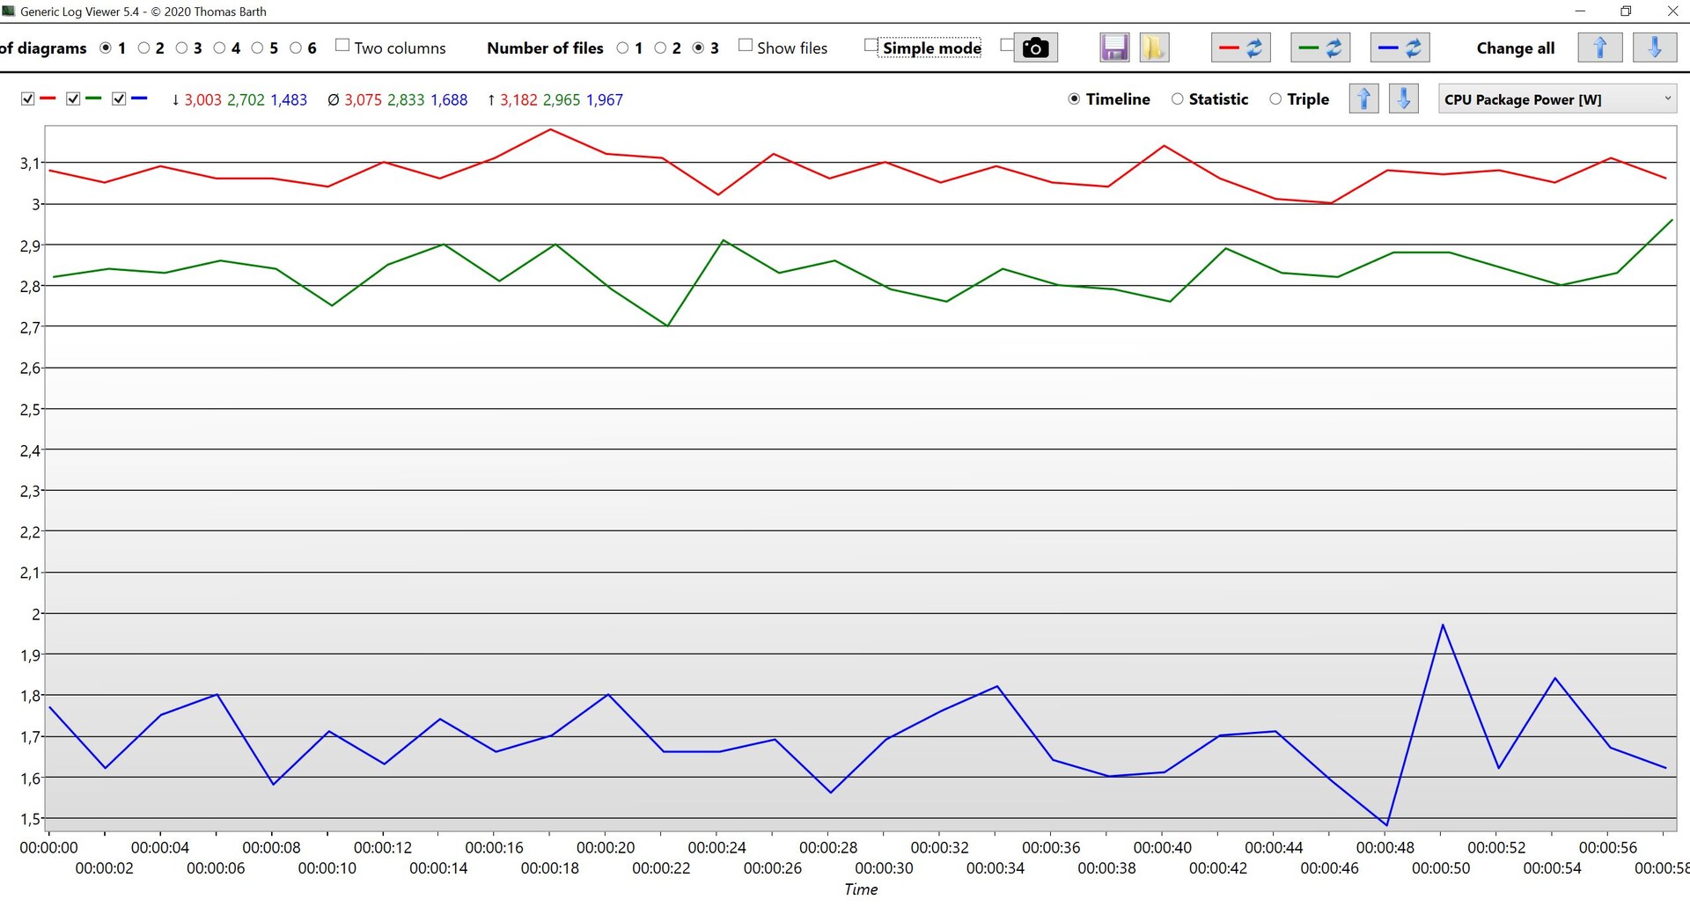Viewport: 1690px width, 914px height.
Task: Click the red line file swap button
Action: point(1240,48)
